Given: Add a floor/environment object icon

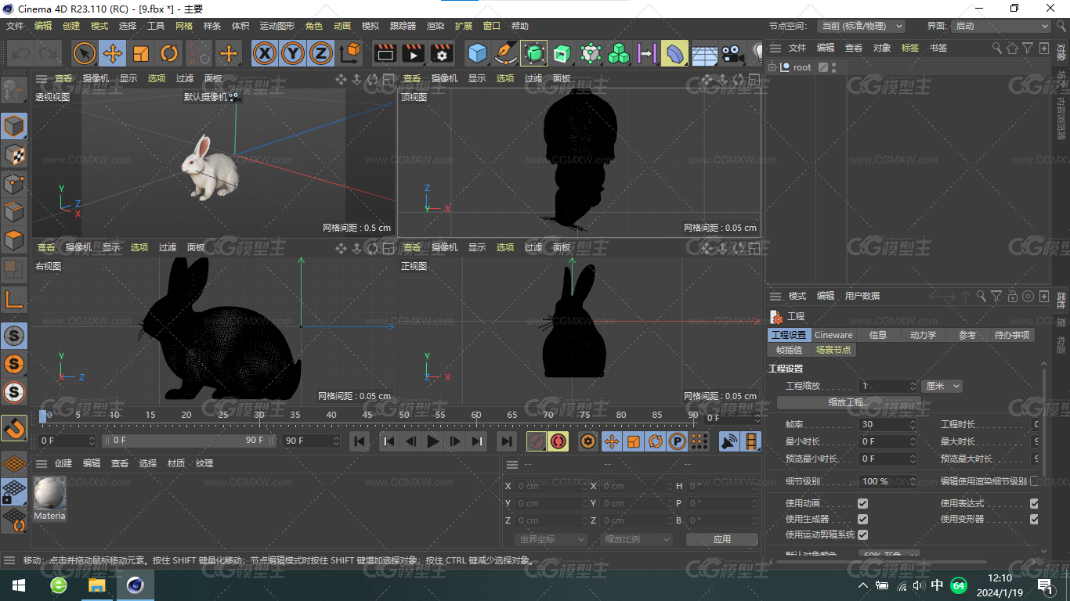Looking at the screenshot, I should pos(704,53).
